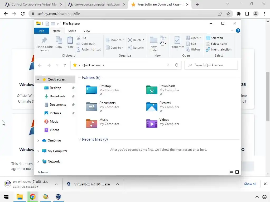The image size is (270, 202).
Task: Collapse the ribbon with the chevron
Action: coord(232,31)
